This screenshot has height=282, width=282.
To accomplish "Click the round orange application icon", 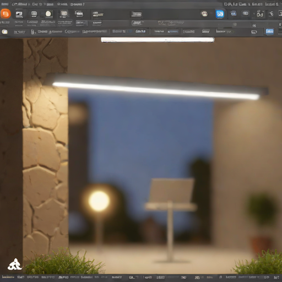I will [6, 14].
